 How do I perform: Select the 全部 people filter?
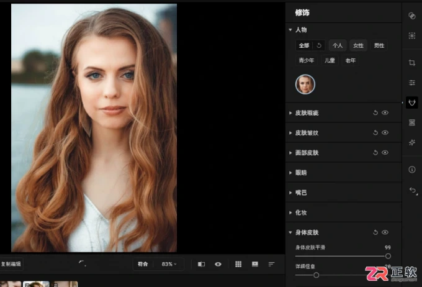point(304,45)
